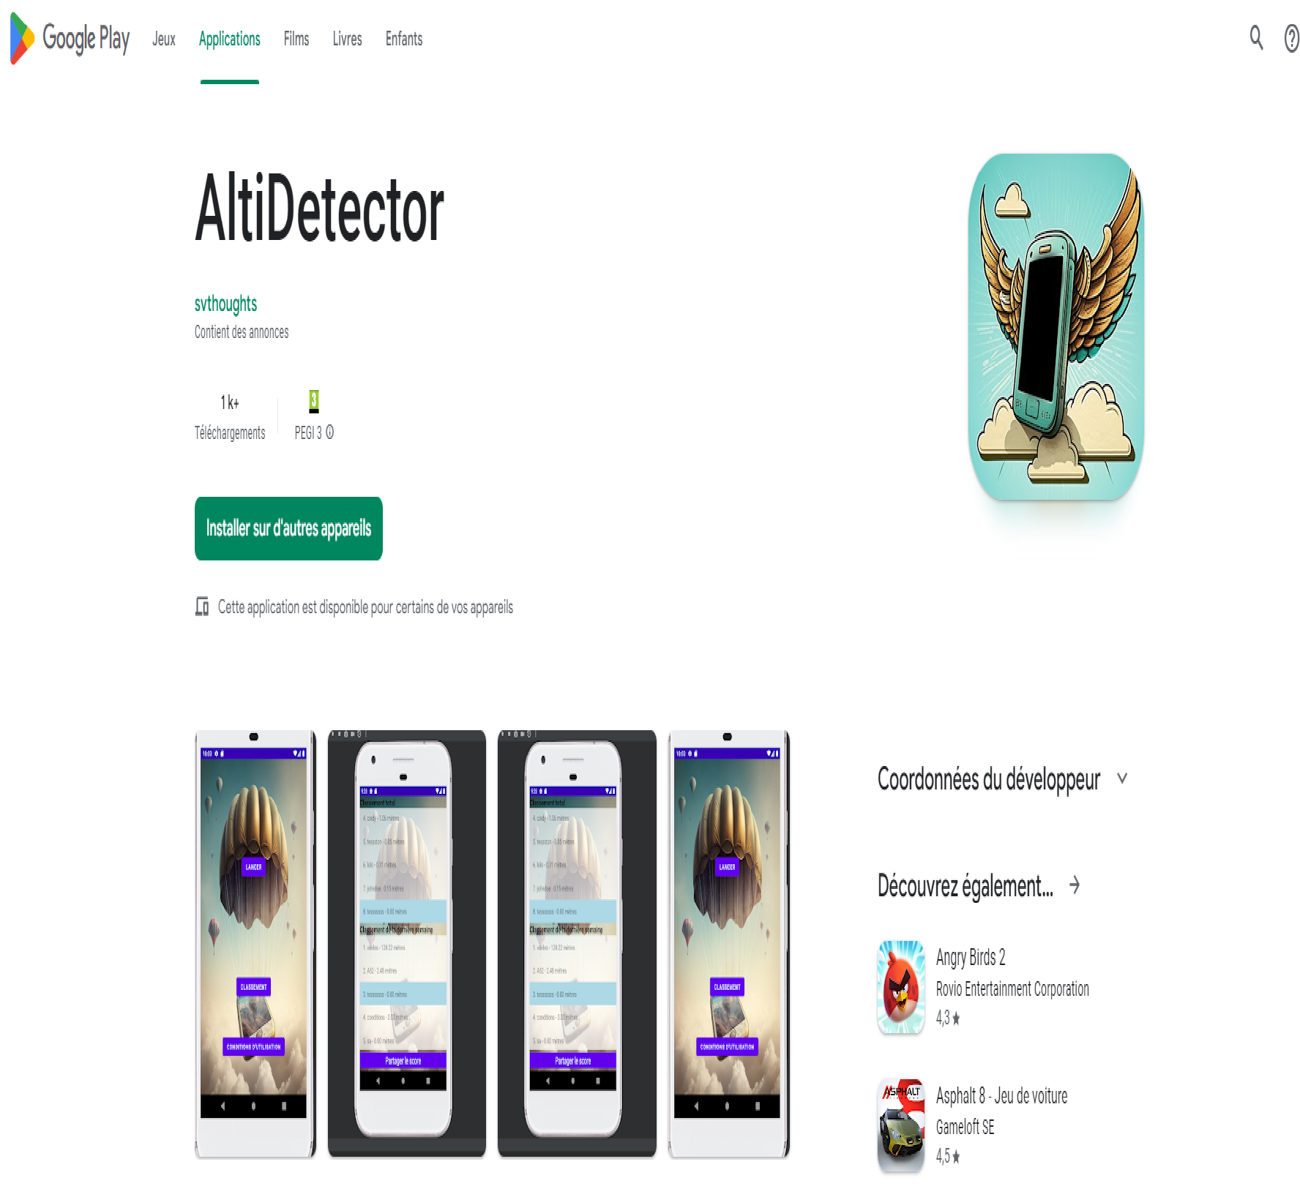View the second screenshot with leaderboard
Viewport: 1300px width, 1197px height.
coord(407,944)
